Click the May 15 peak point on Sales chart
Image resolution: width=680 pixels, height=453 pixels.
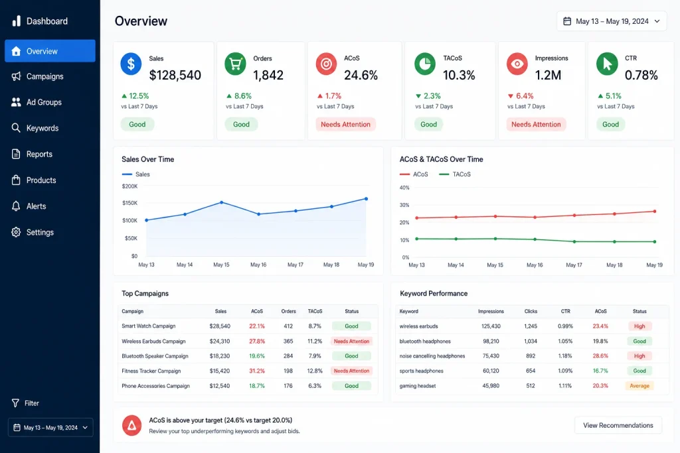[x=222, y=202]
